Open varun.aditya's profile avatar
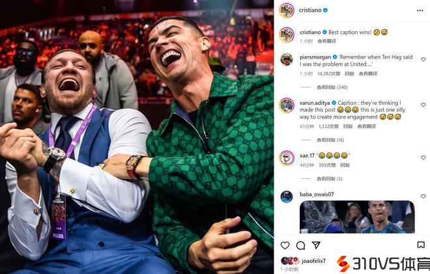This screenshot has height=274, width=430. [x=287, y=105]
